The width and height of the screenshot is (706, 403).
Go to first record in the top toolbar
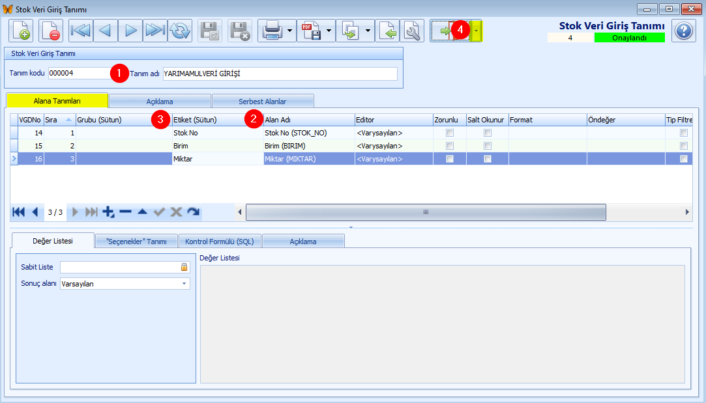[81, 31]
